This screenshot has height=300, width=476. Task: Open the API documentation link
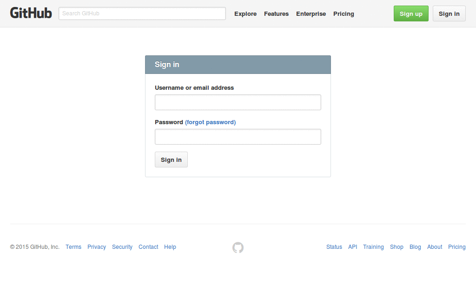(x=352, y=247)
